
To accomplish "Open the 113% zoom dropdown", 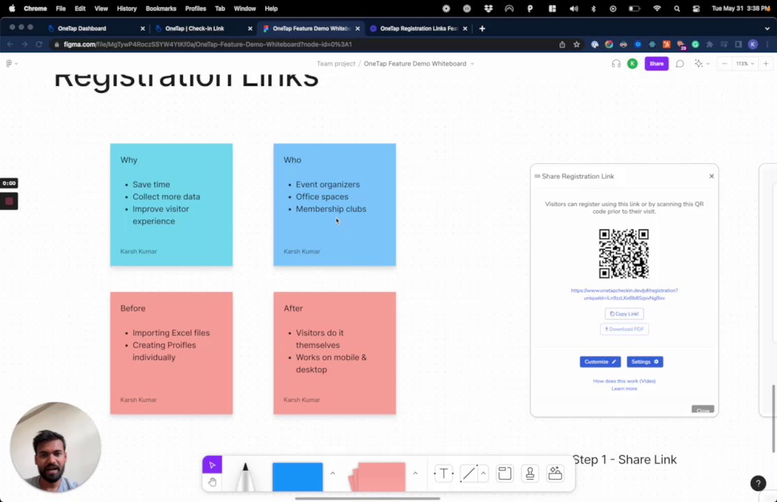I will click(745, 63).
